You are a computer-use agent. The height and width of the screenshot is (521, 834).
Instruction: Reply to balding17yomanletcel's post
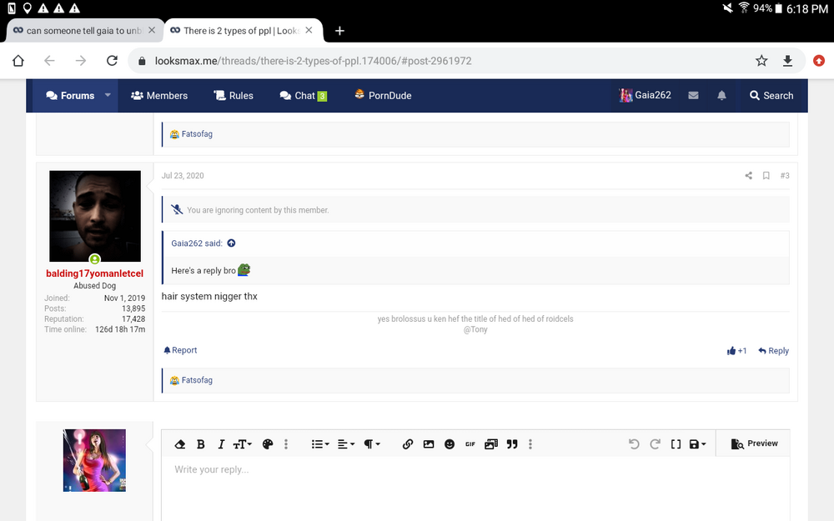773,351
